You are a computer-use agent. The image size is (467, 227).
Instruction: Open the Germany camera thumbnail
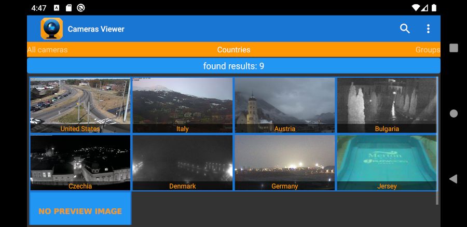285,163
